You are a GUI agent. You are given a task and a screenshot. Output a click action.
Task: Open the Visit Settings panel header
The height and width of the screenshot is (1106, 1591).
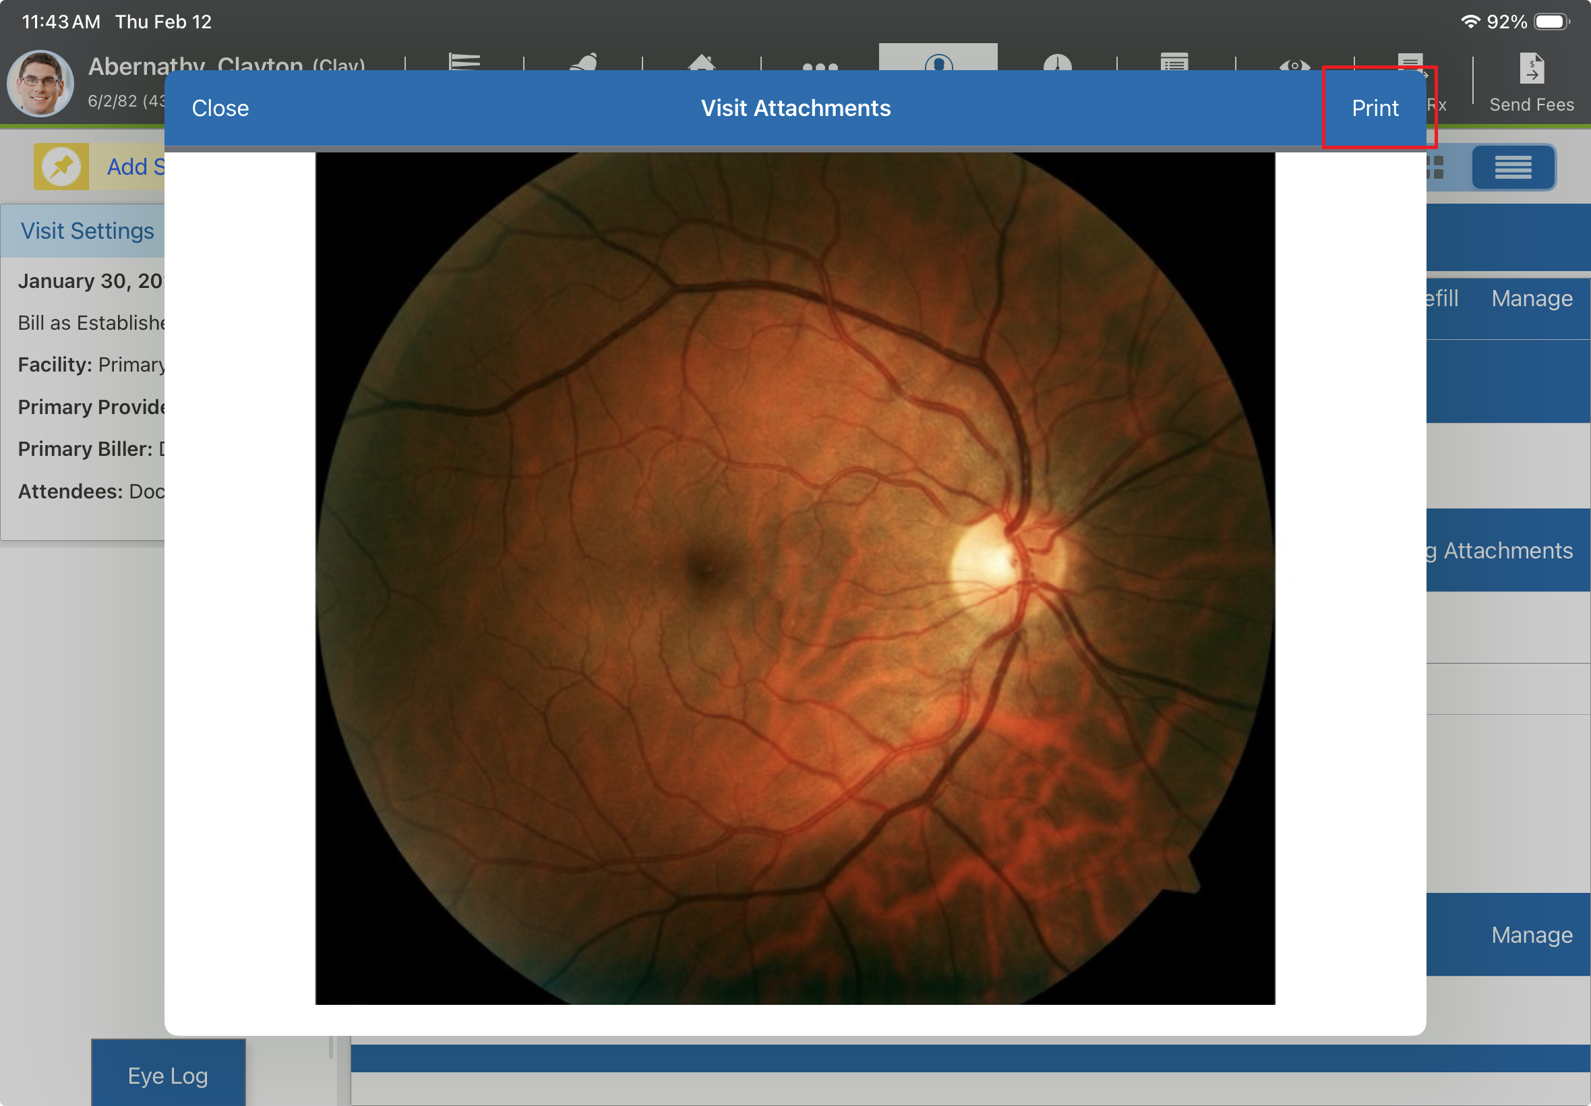pyautogui.click(x=87, y=231)
